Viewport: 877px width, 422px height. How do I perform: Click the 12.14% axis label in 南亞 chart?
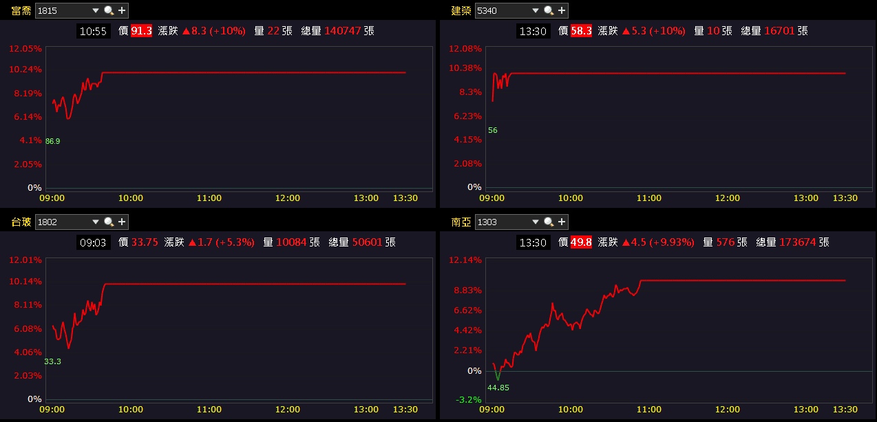[x=465, y=260]
